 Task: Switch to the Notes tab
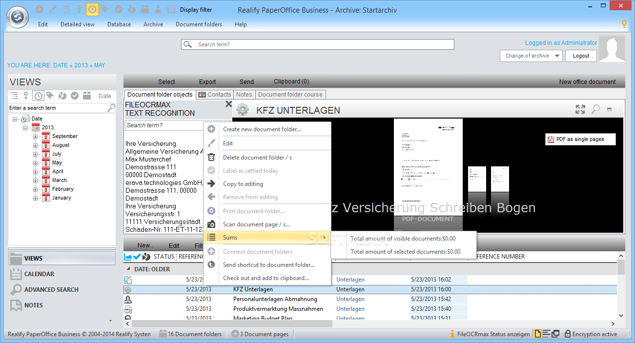coord(245,95)
